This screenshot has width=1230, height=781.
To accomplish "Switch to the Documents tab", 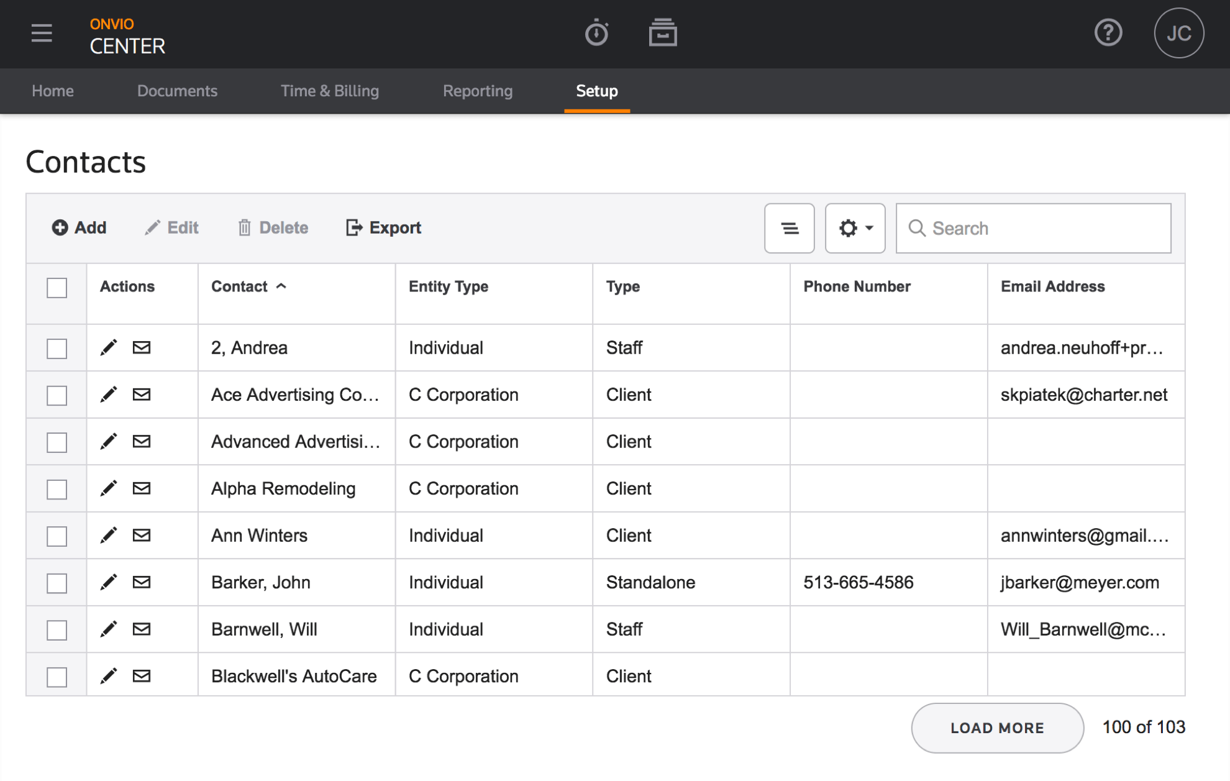I will click(x=177, y=91).
